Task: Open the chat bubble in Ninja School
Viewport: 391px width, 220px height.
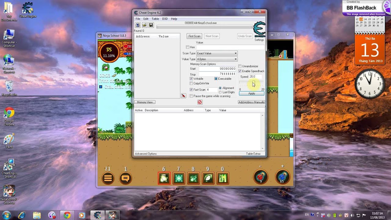Action: 125,178
